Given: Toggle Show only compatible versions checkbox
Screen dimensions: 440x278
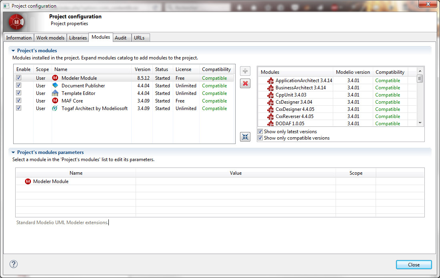Looking at the screenshot, I should coord(260,138).
